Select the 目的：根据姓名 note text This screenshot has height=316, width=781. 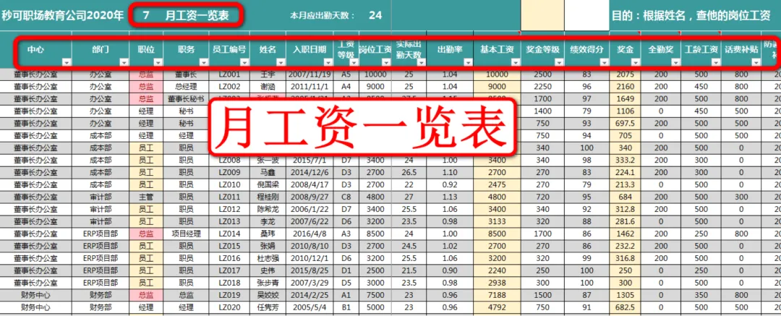691,15
